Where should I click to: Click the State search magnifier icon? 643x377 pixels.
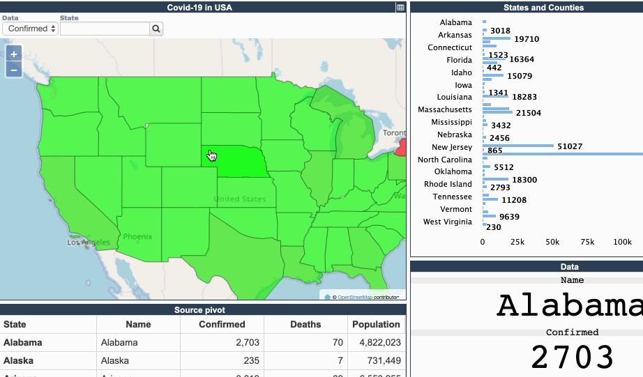point(156,29)
